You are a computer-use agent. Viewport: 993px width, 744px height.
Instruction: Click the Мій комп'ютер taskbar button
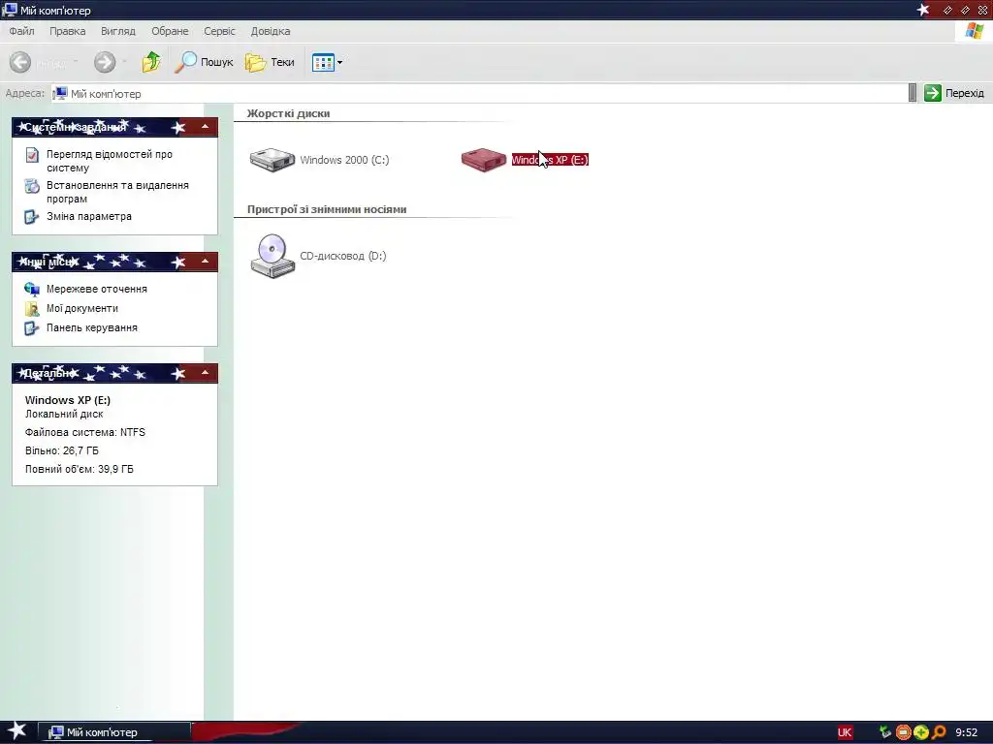(114, 732)
